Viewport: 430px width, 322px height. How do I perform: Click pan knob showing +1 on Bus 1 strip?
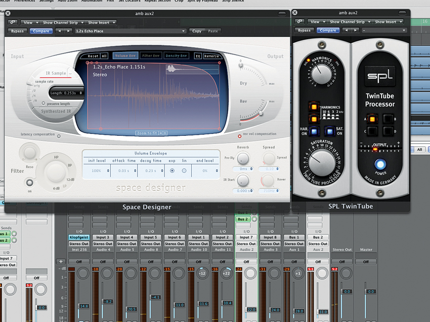click(298, 273)
